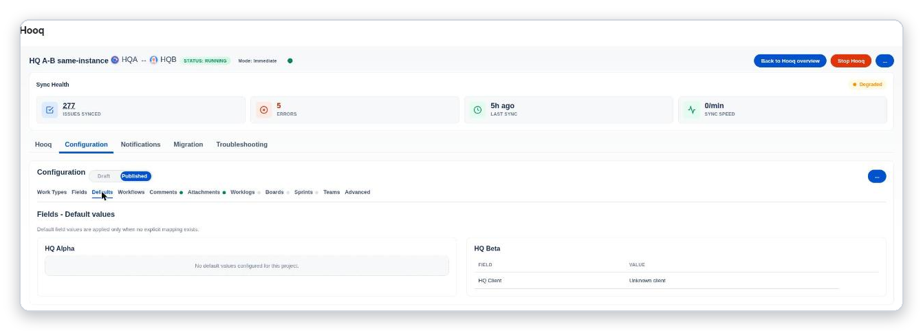Open the Migration tab
Viewport: 923px width, 331px height.
click(x=188, y=145)
